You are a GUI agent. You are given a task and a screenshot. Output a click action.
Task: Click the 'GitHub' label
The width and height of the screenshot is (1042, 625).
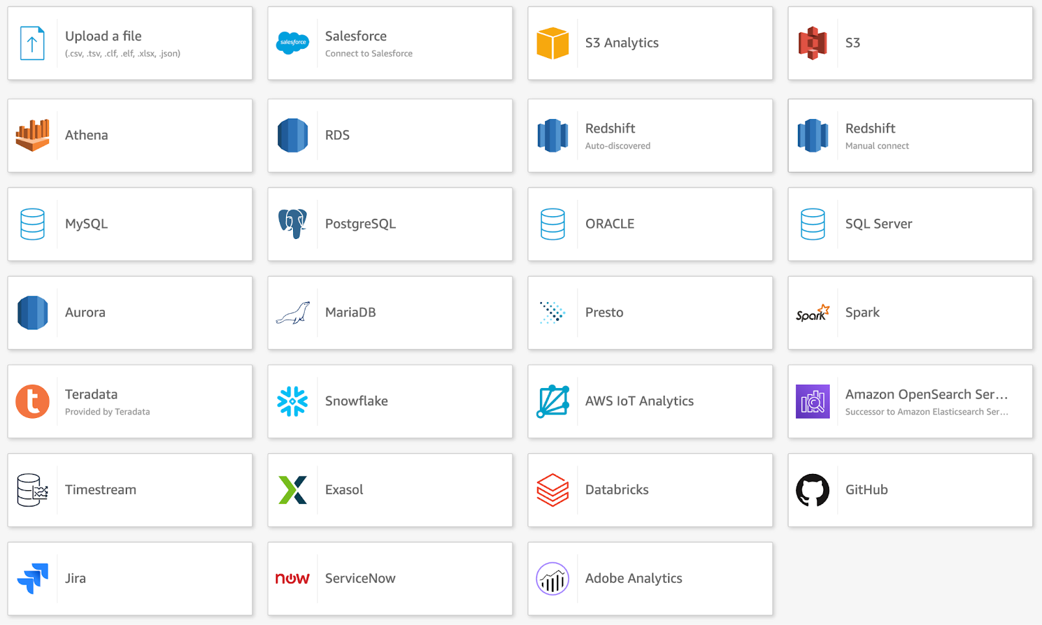point(867,490)
